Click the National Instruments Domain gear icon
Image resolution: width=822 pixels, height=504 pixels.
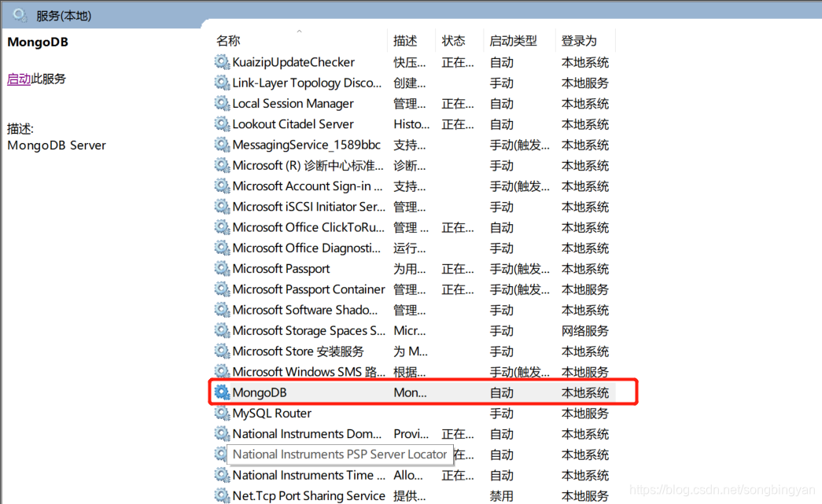(223, 433)
